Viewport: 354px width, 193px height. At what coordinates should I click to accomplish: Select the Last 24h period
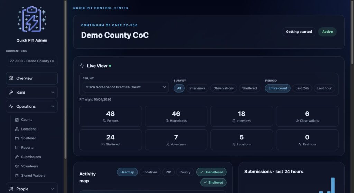(x=302, y=88)
